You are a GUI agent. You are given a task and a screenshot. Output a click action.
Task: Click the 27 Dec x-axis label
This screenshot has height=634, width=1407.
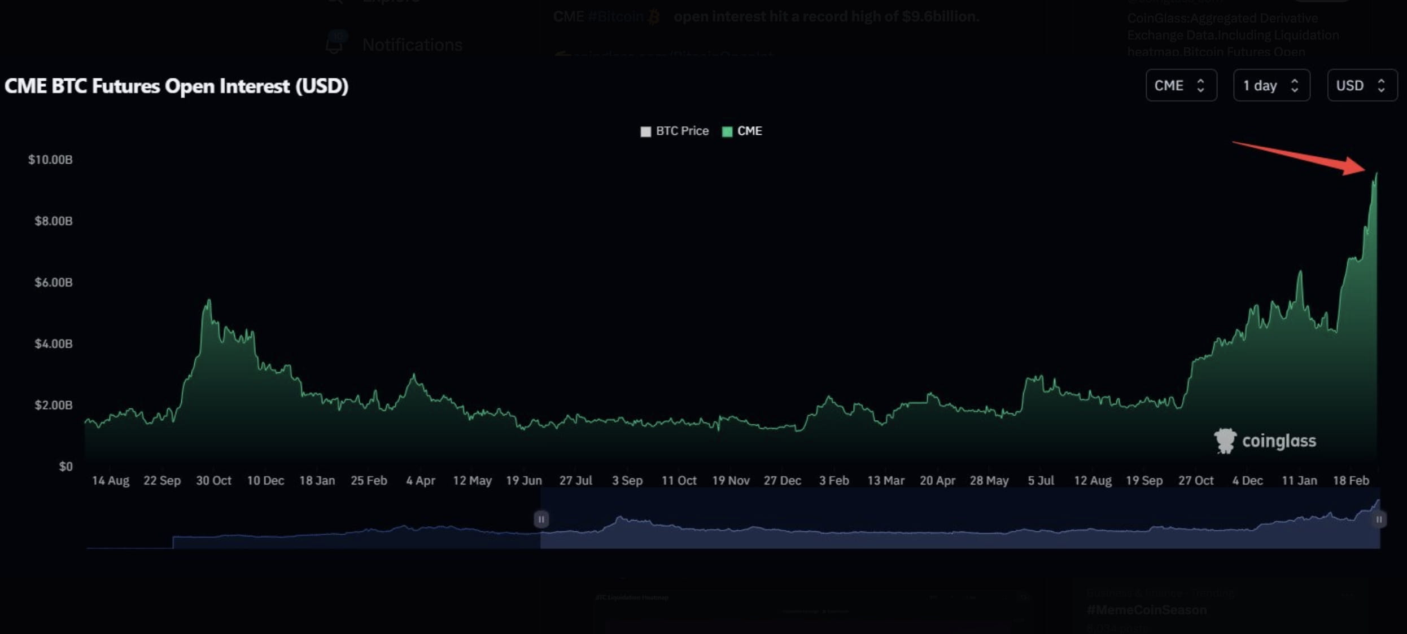pyautogui.click(x=783, y=481)
